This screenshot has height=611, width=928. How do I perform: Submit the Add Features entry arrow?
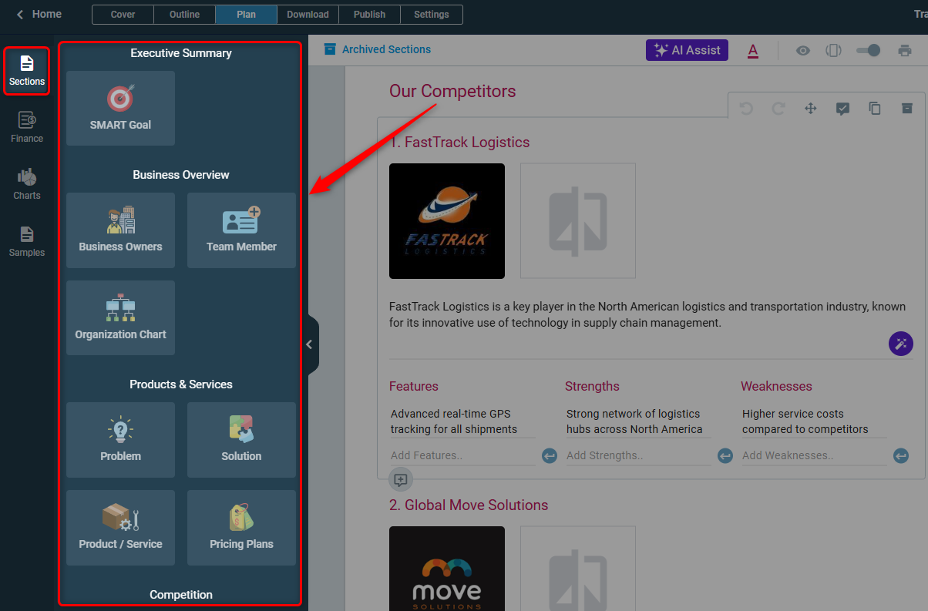550,456
